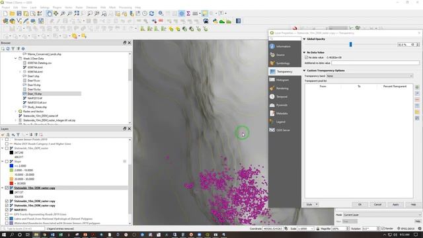This screenshot has height=238, width=423.
Task: Click the Apply button
Action: [x=395, y=204]
